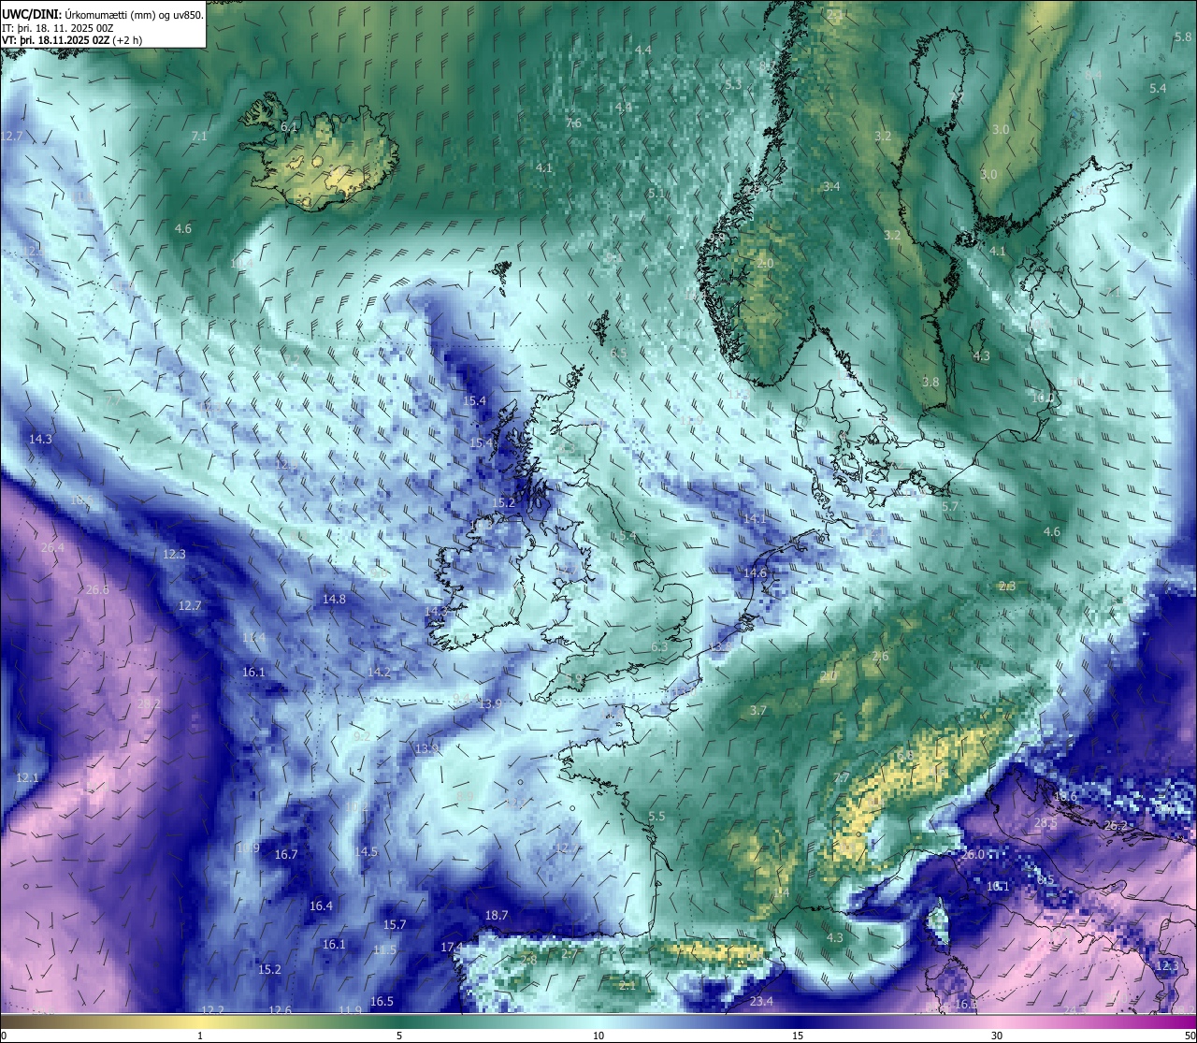This screenshot has width=1197, height=1043.
Task: Click the 5.5 value over France
Action: tap(656, 817)
